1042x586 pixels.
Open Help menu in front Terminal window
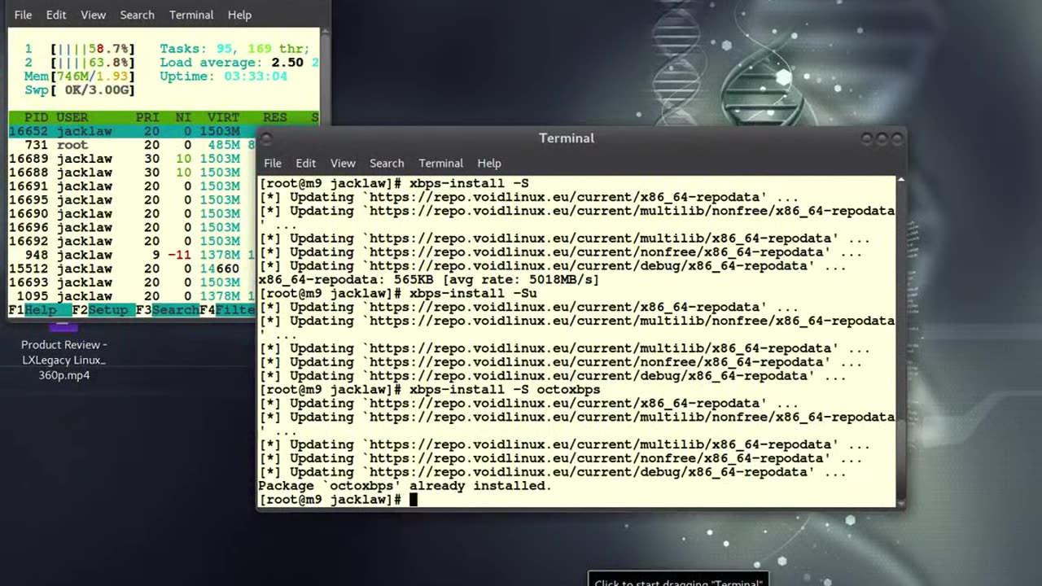489,163
